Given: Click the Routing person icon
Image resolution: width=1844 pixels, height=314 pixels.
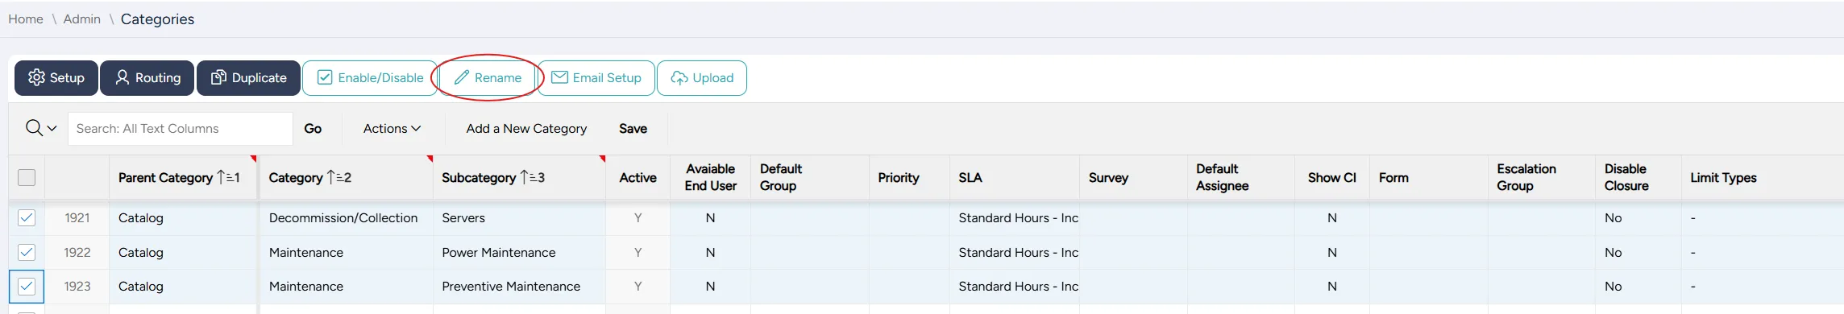Looking at the screenshot, I should point(123,77).
